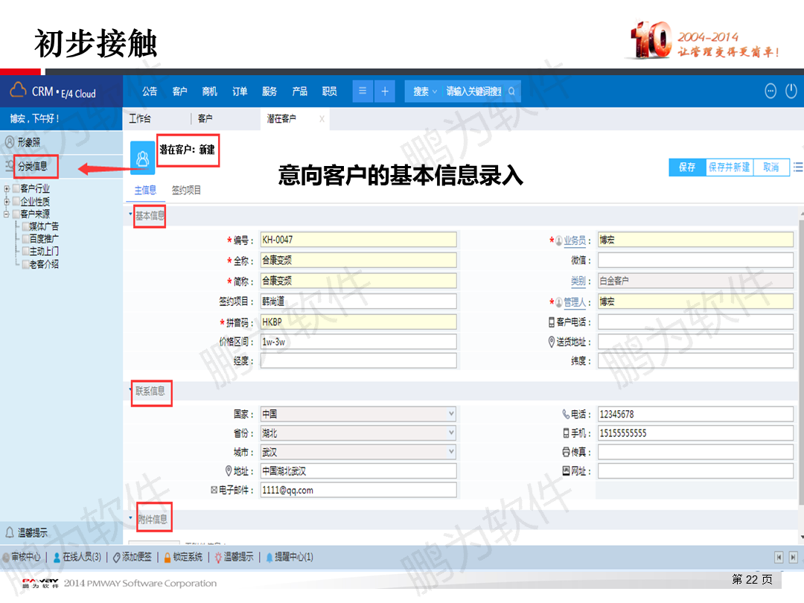Open 在线人员(3) in status bar
This screenshot has width=804, height=603.
click(77, 558)
